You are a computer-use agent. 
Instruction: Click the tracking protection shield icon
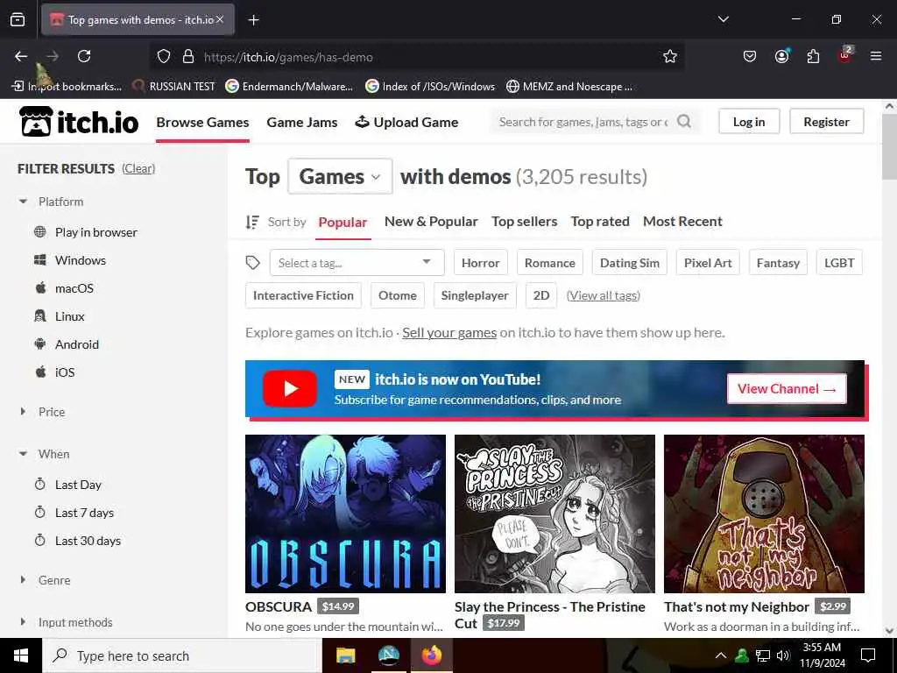pyautogui.click(x=164, y=57)
